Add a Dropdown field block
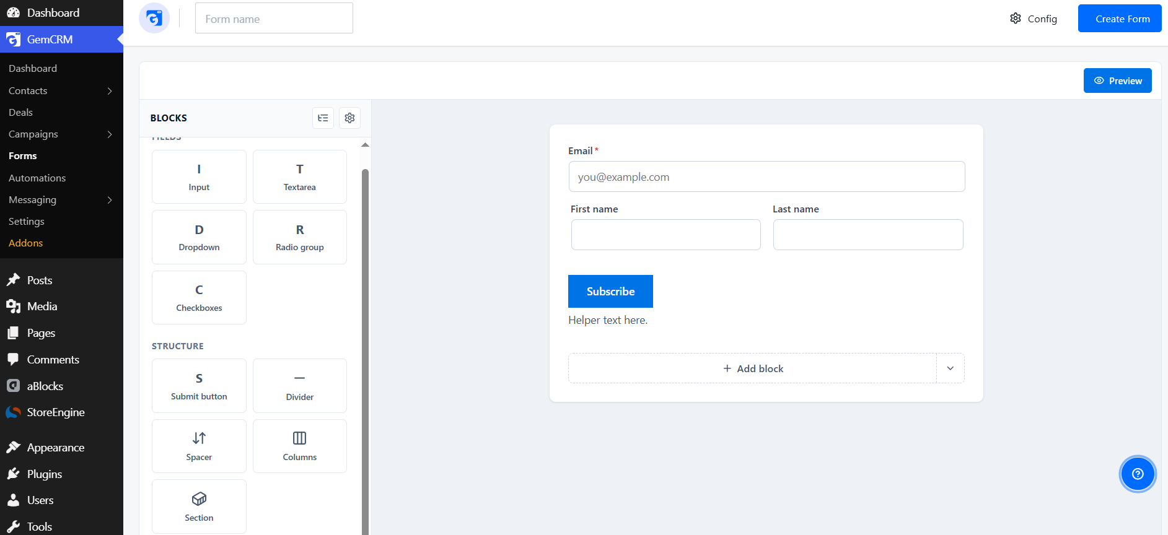Screen dimensions: 1168x535 [199, 237]
